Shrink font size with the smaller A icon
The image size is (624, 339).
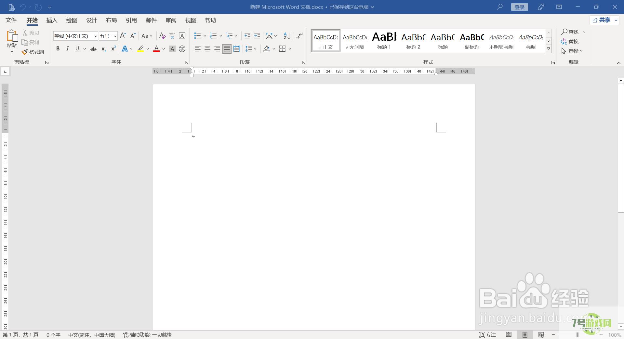(133, 36)
